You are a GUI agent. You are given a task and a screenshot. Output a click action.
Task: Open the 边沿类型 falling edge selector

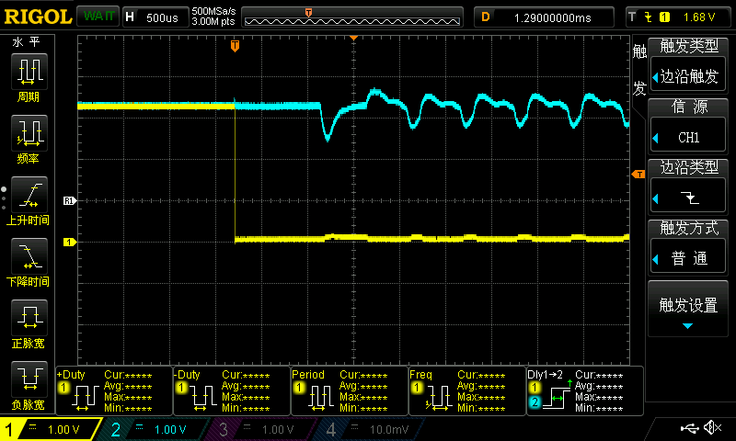[687, 187]
